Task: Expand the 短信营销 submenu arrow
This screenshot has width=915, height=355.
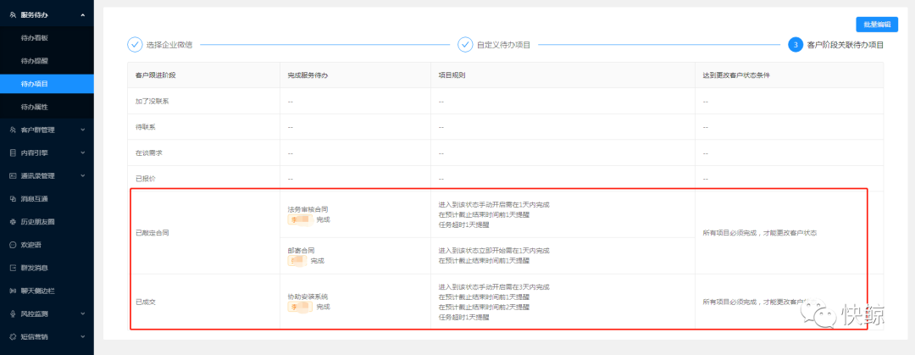Action: (82, 336)
